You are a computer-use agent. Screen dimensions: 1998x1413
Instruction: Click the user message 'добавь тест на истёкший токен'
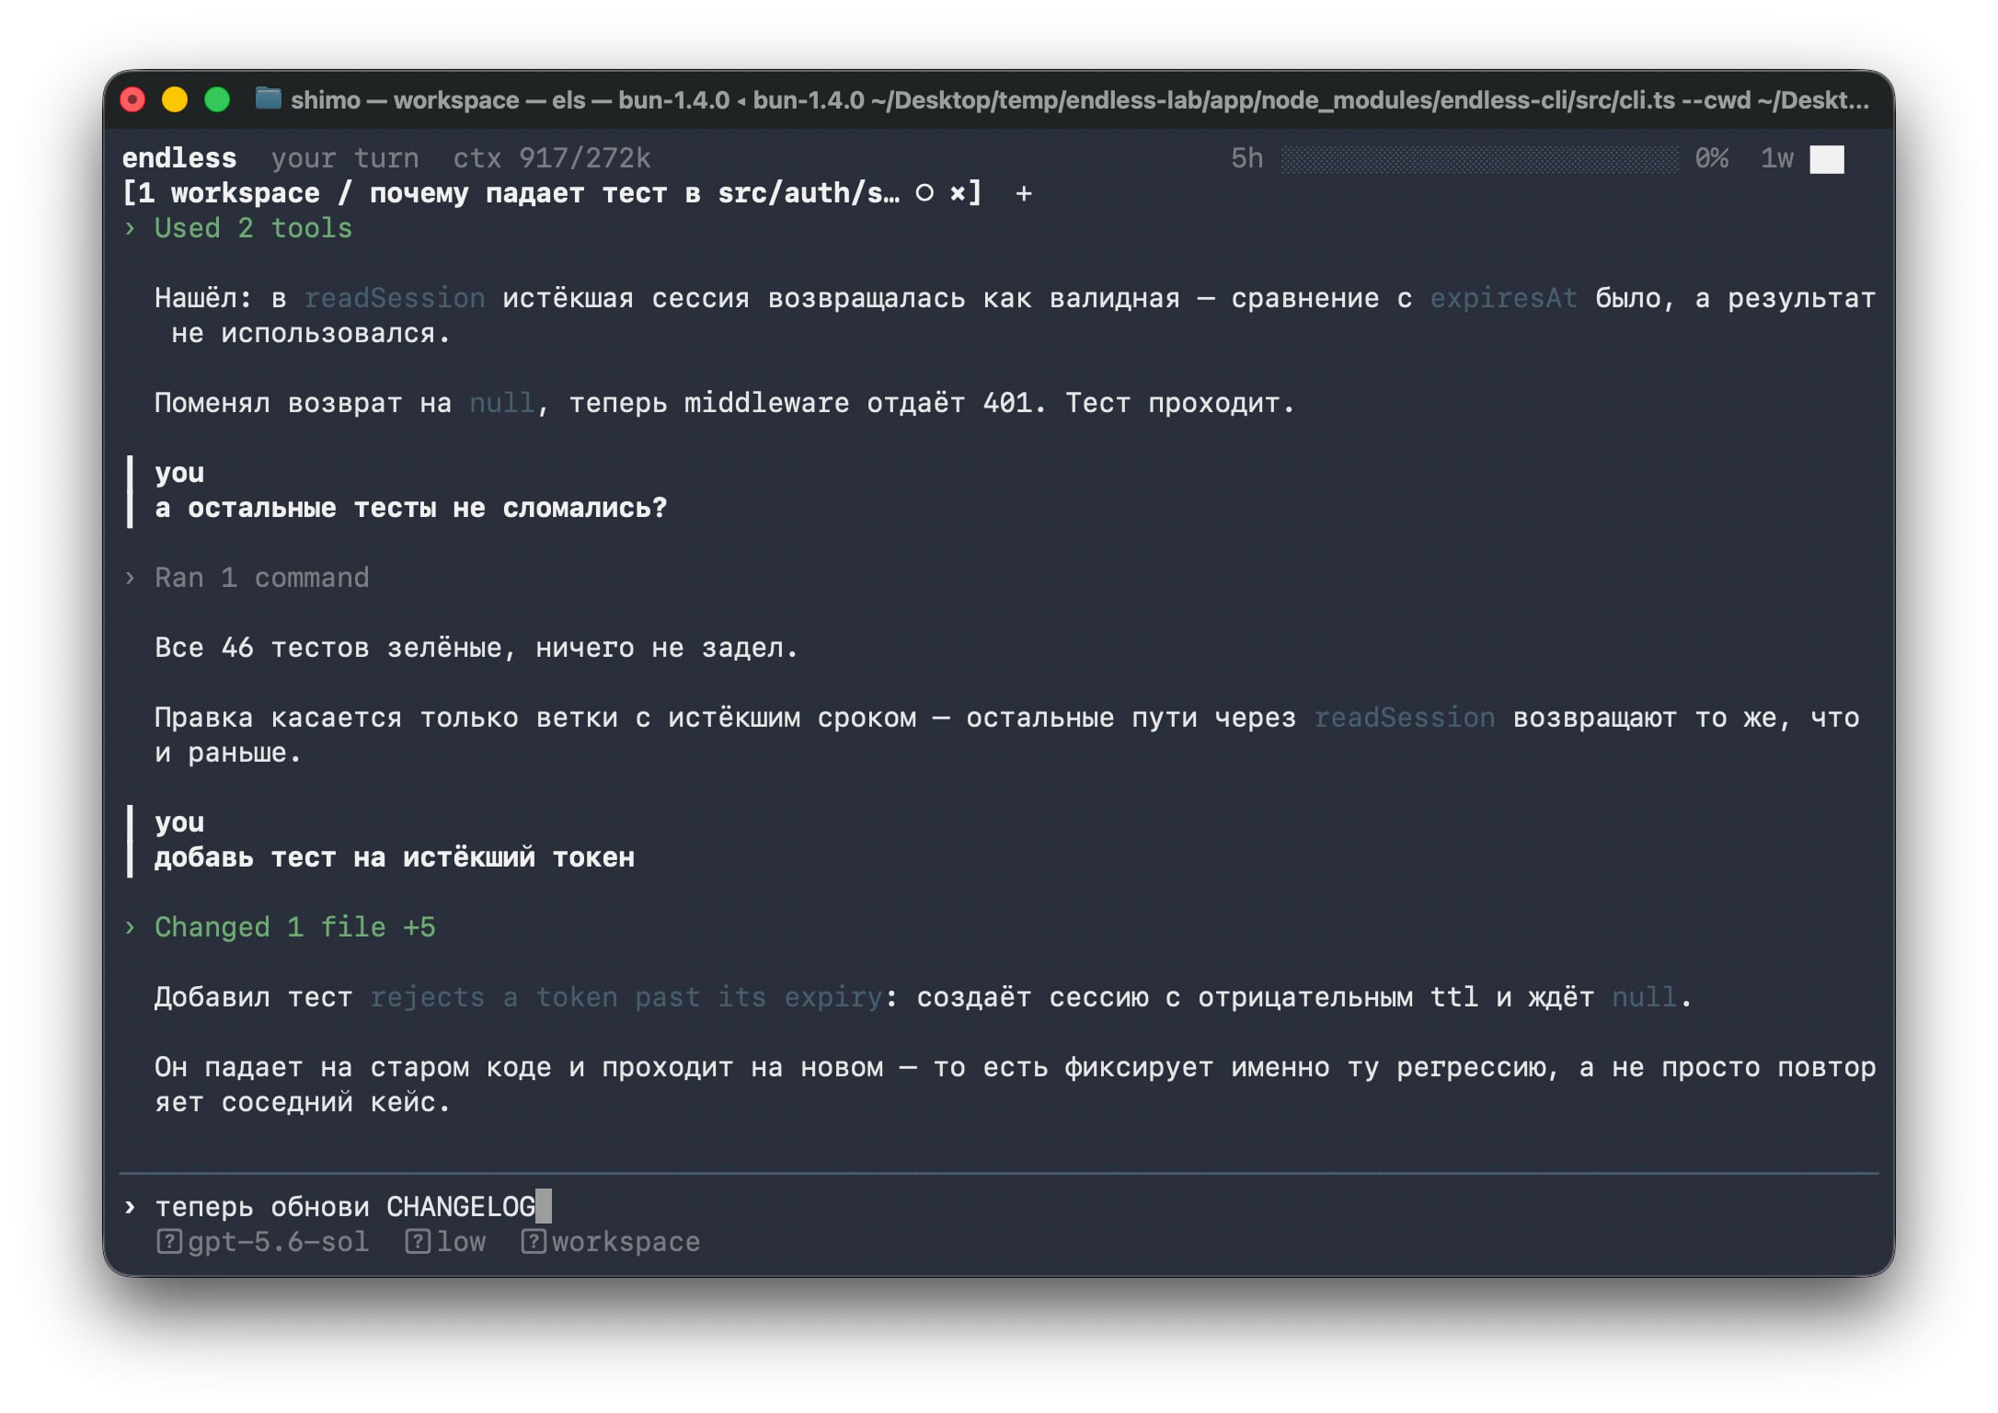pos(395,857)
